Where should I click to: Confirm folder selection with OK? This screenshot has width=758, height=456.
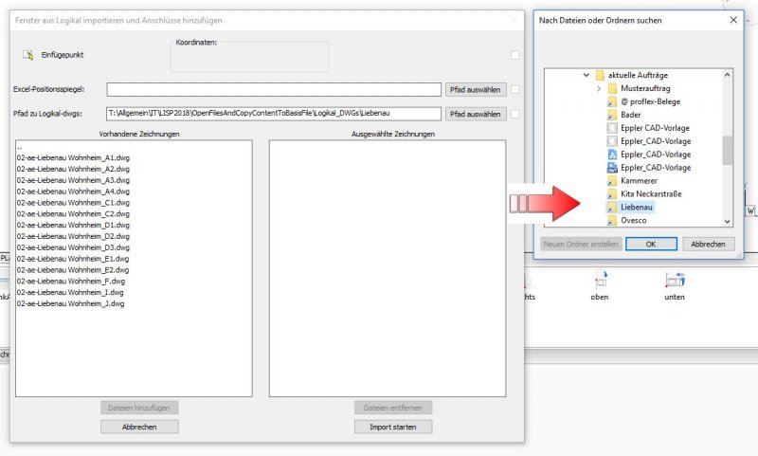[x=651, y=245]
